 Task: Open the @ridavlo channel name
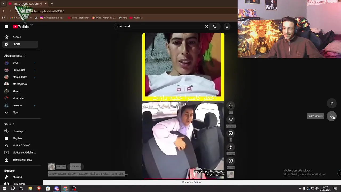tap(61, 167)
